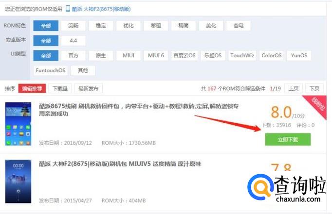Screen dimensions: 332x214
Task: Filter UI type by 乐蛙OS
Action: pyautogui.click(x=213, y=56)
